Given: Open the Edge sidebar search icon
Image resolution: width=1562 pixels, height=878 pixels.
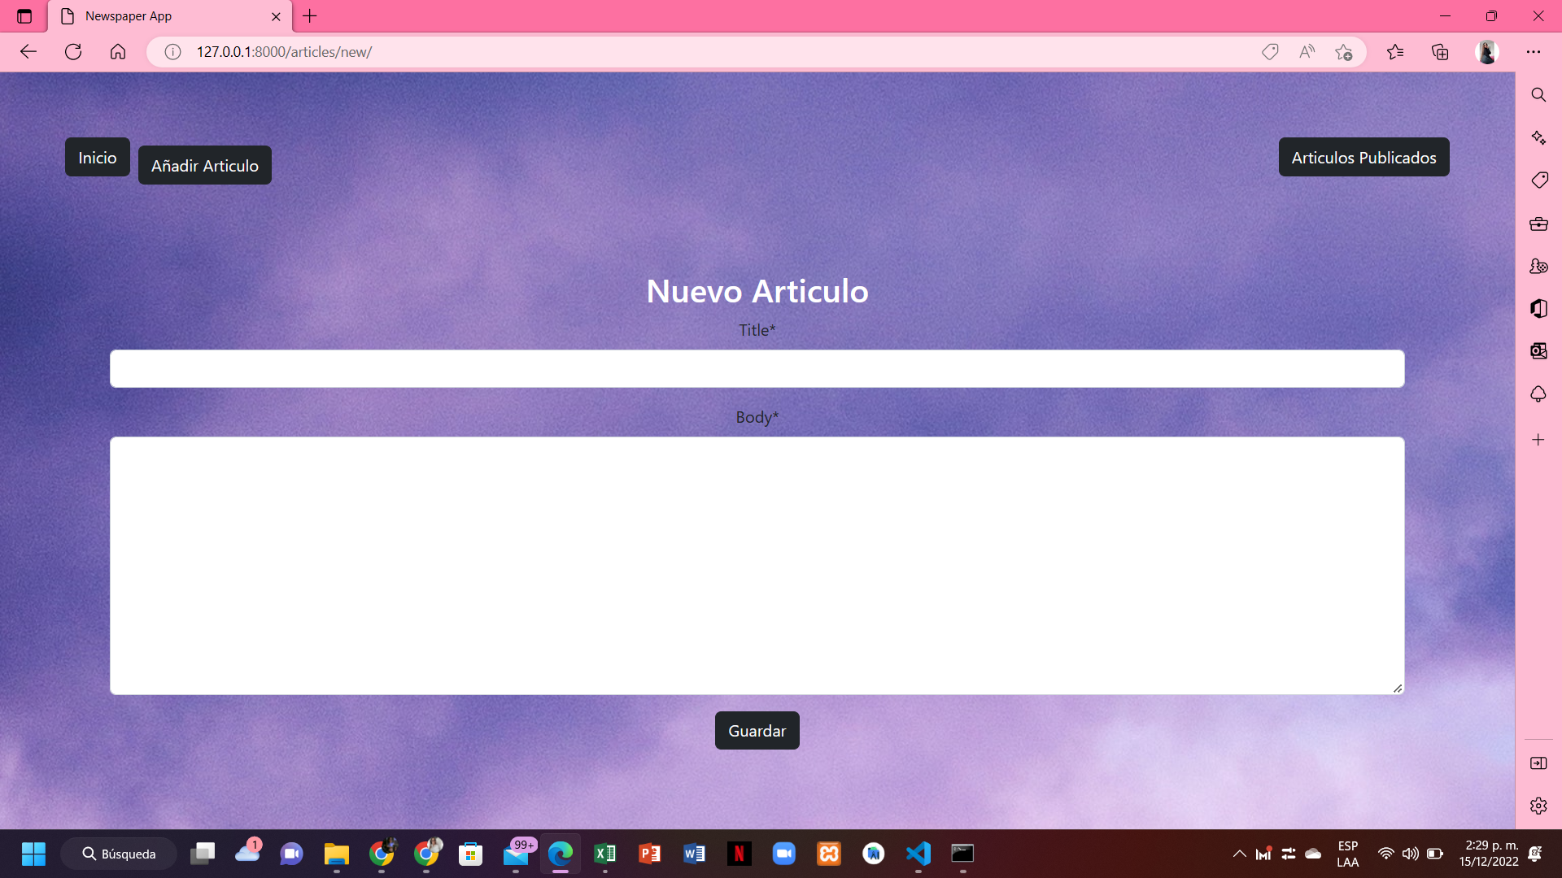Looking at the screenshot, I should (1538, 95).
